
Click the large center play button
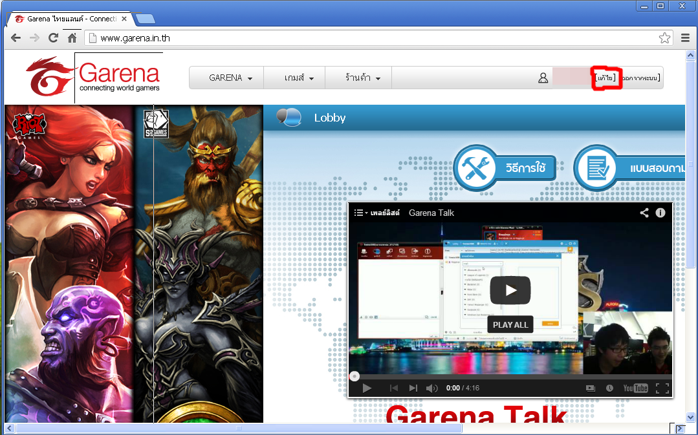tap(510, 290)
